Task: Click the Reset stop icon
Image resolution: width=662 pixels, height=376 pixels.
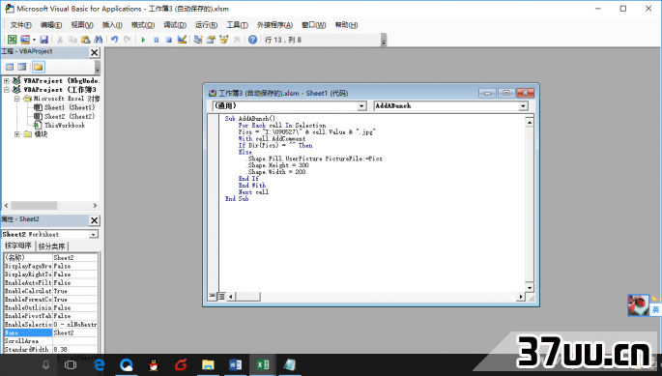Action: [169, 40]
